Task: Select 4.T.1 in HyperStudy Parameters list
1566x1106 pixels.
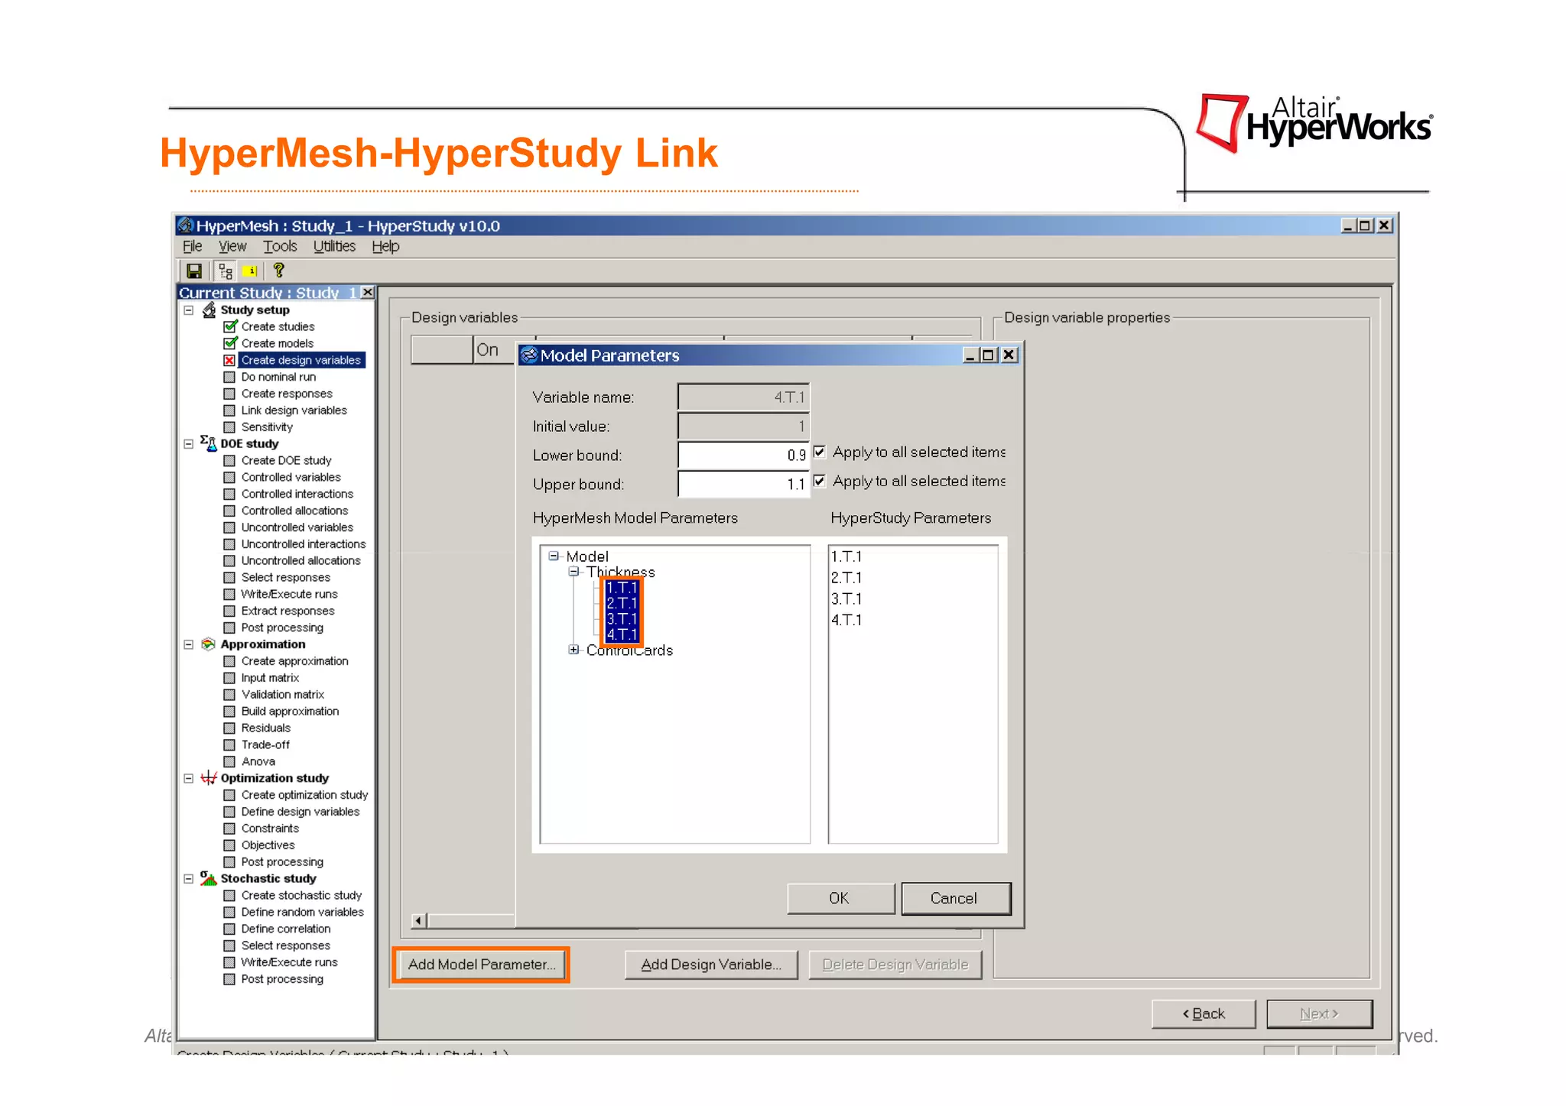Action: 846,620
